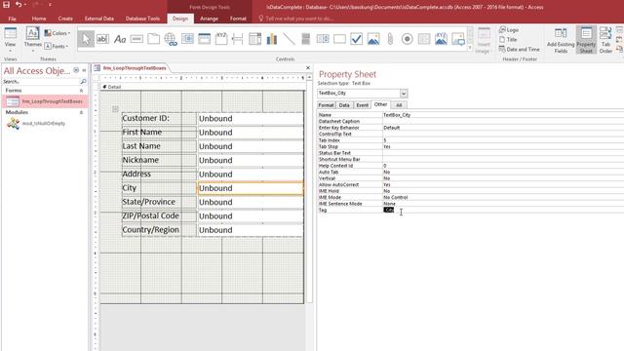Insert Date and Time
The width and height of the screenshot is (624, 351).
click(520, 49)
